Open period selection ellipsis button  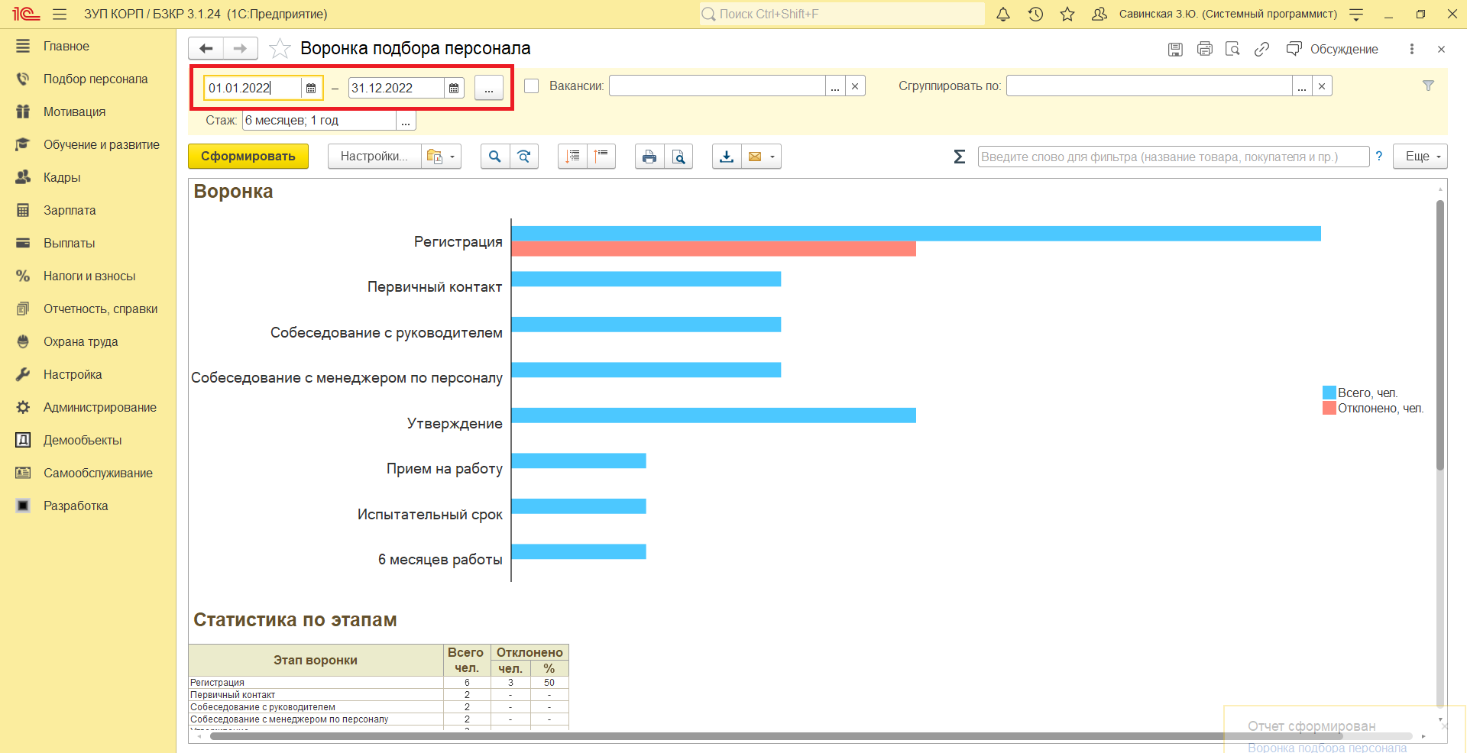(489, 88)
